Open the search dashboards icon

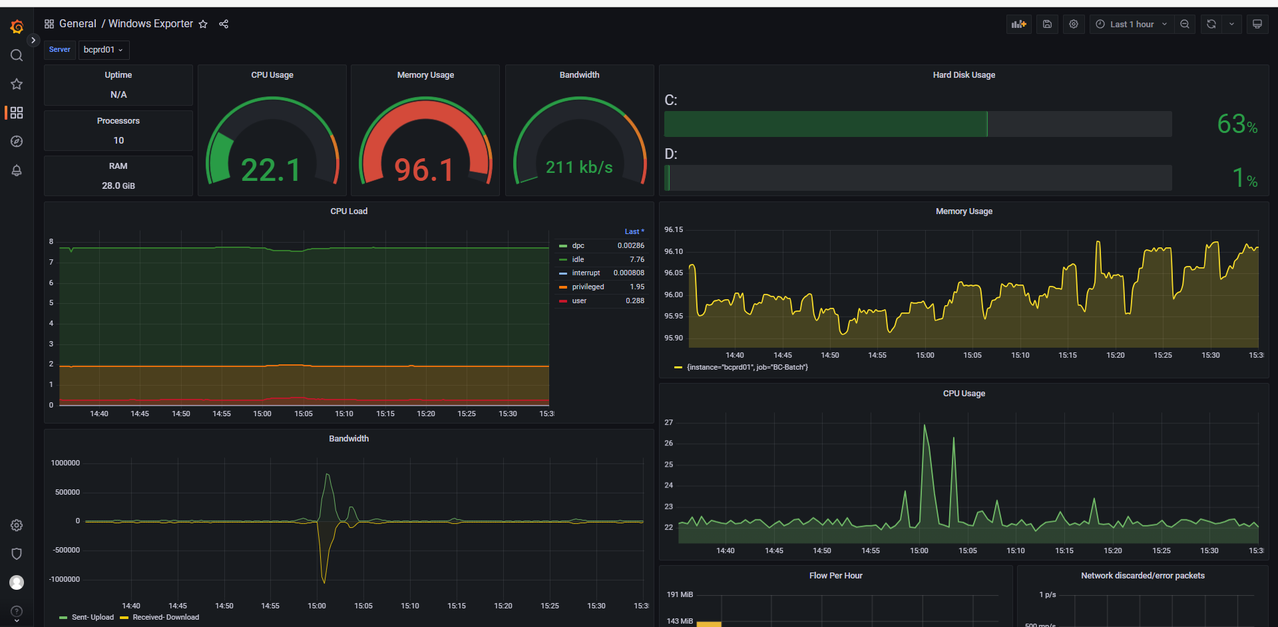17,55
